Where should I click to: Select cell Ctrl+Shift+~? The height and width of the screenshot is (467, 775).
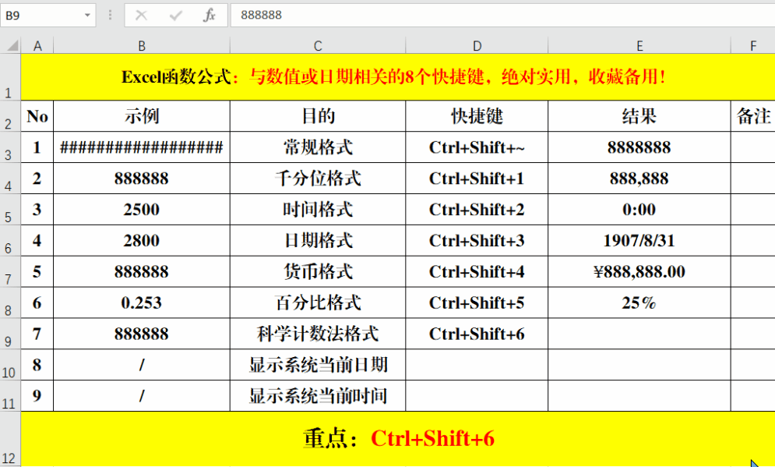pyautogui.click(x=477, y=147)
